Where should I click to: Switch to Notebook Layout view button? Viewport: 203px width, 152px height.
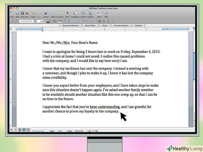tap(20, 130)
